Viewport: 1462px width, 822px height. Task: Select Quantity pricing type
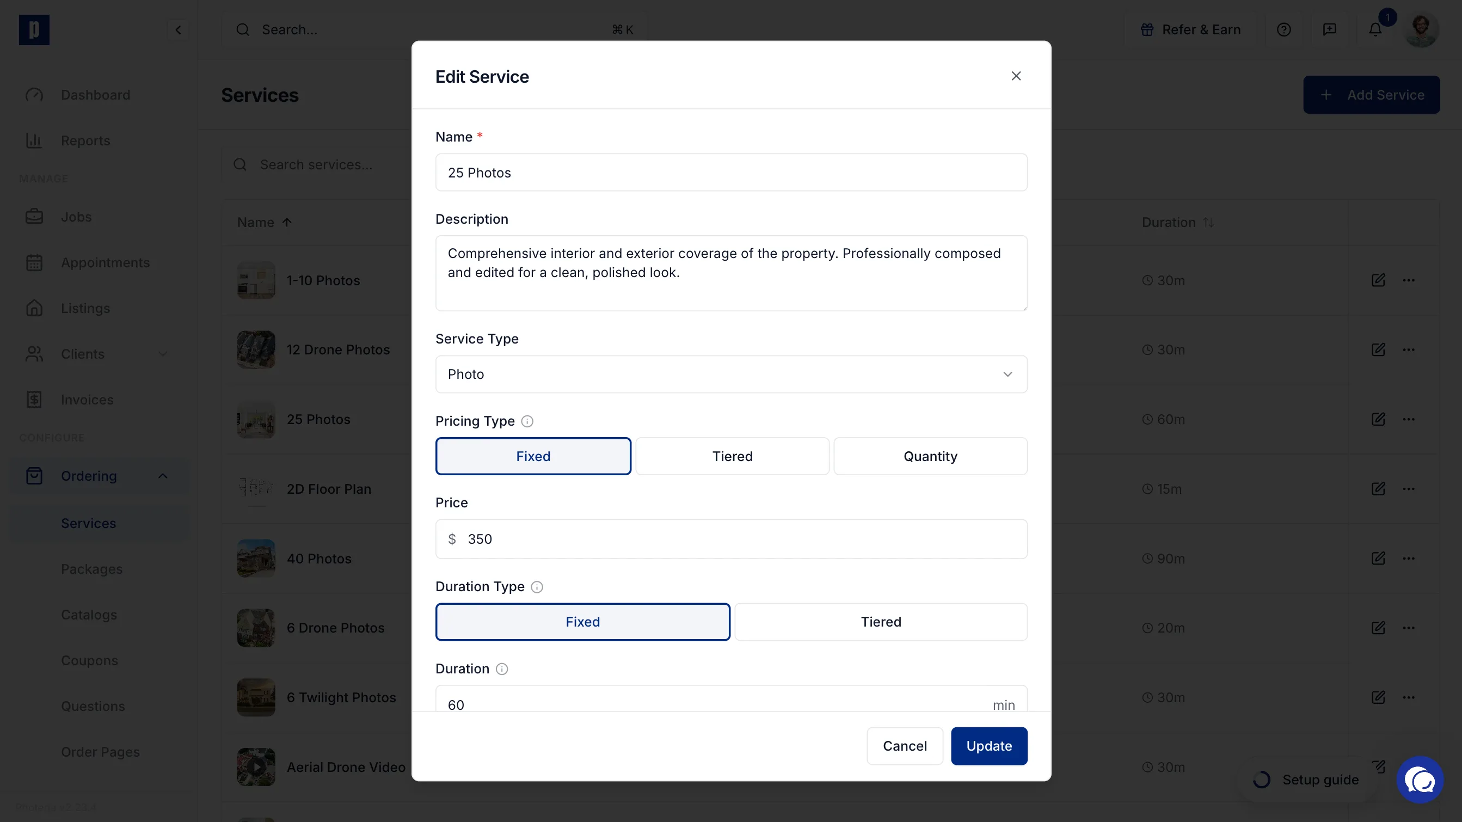[930, 456]
